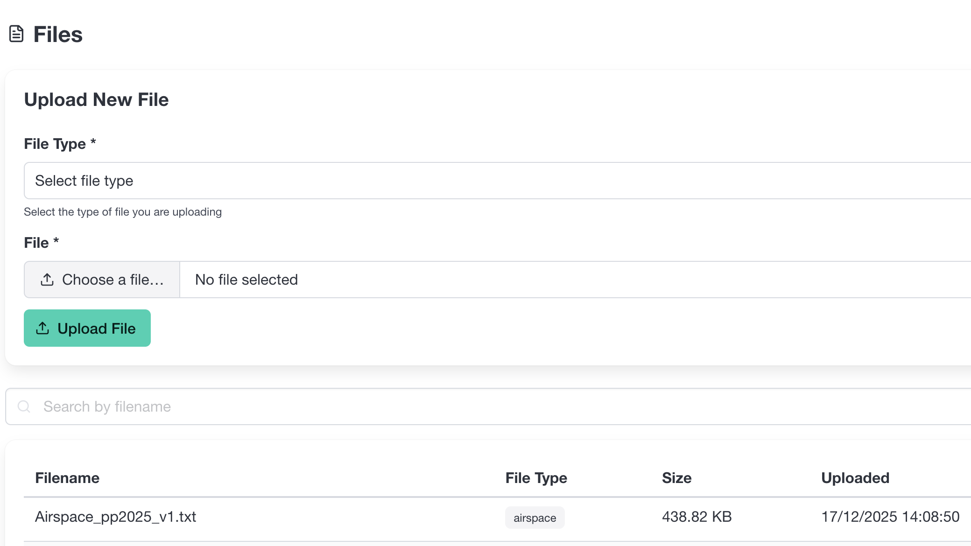Image resolution: width=971 pixels, height=546 pixels.
Task: Click the Uploaded column header
Action: pos(855,478)
